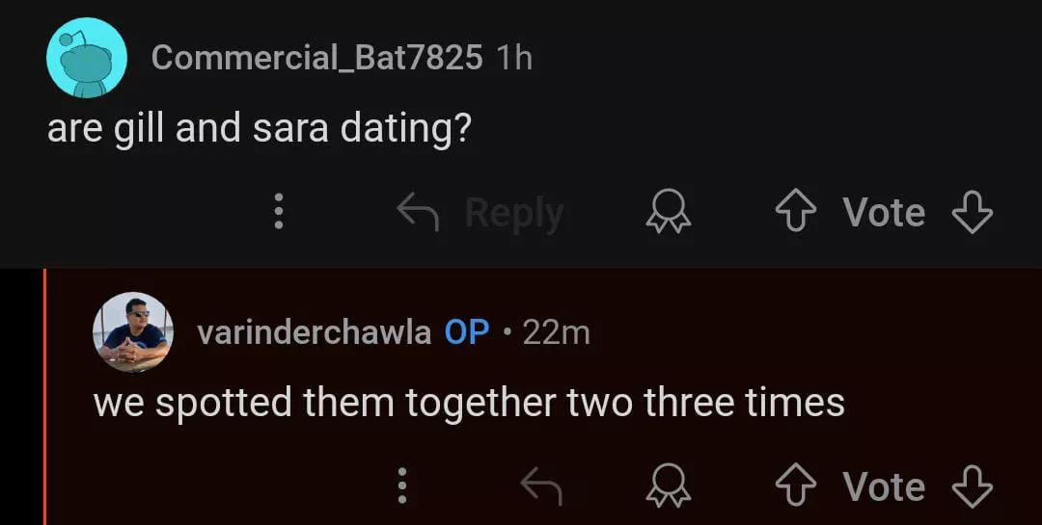Go to varinderchawla's profile via username

pos(314,332)
